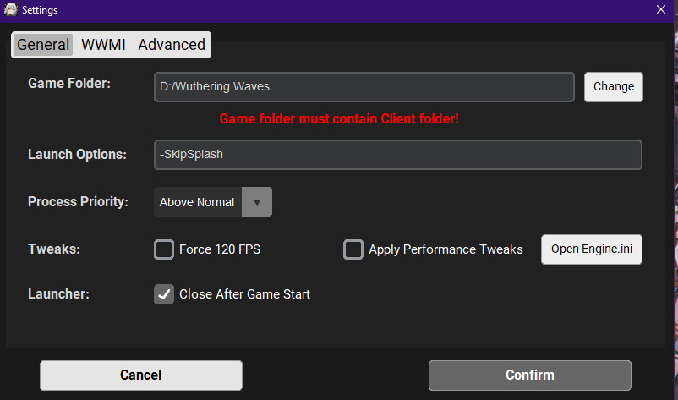Enable the Force 120 FPS checkbox
Image resolution: width=678 pixels, height=400 pixels.
click(x=164, y=249)
